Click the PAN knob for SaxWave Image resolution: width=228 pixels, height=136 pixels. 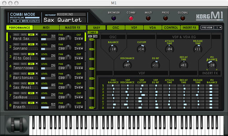point(68,96)
